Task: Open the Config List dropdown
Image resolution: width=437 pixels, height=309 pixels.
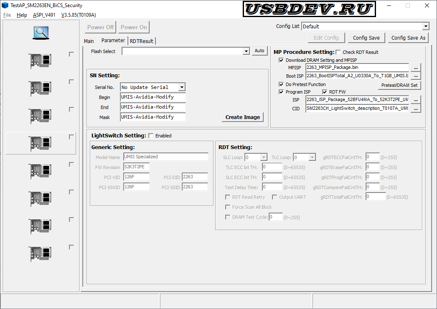Action: [x=426, y=26]
